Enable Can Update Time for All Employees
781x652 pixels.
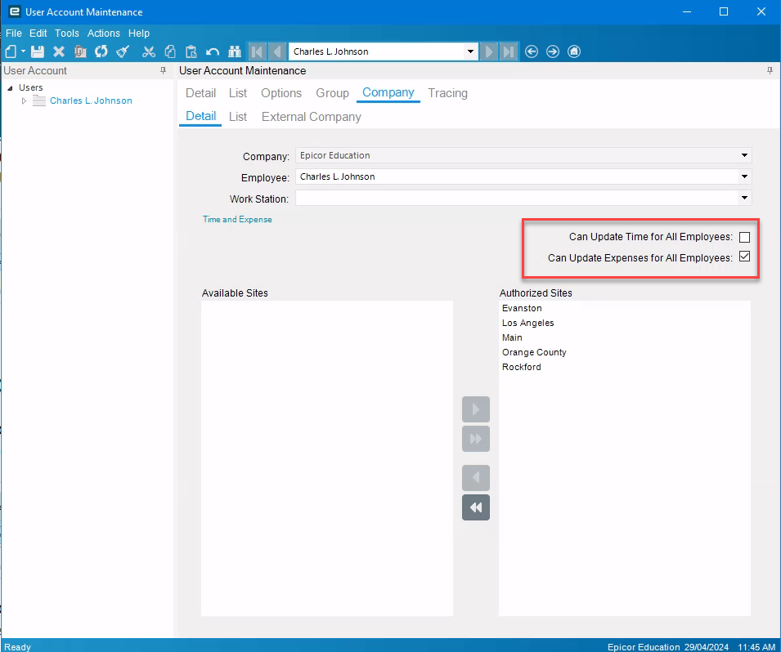coord(744,237)
